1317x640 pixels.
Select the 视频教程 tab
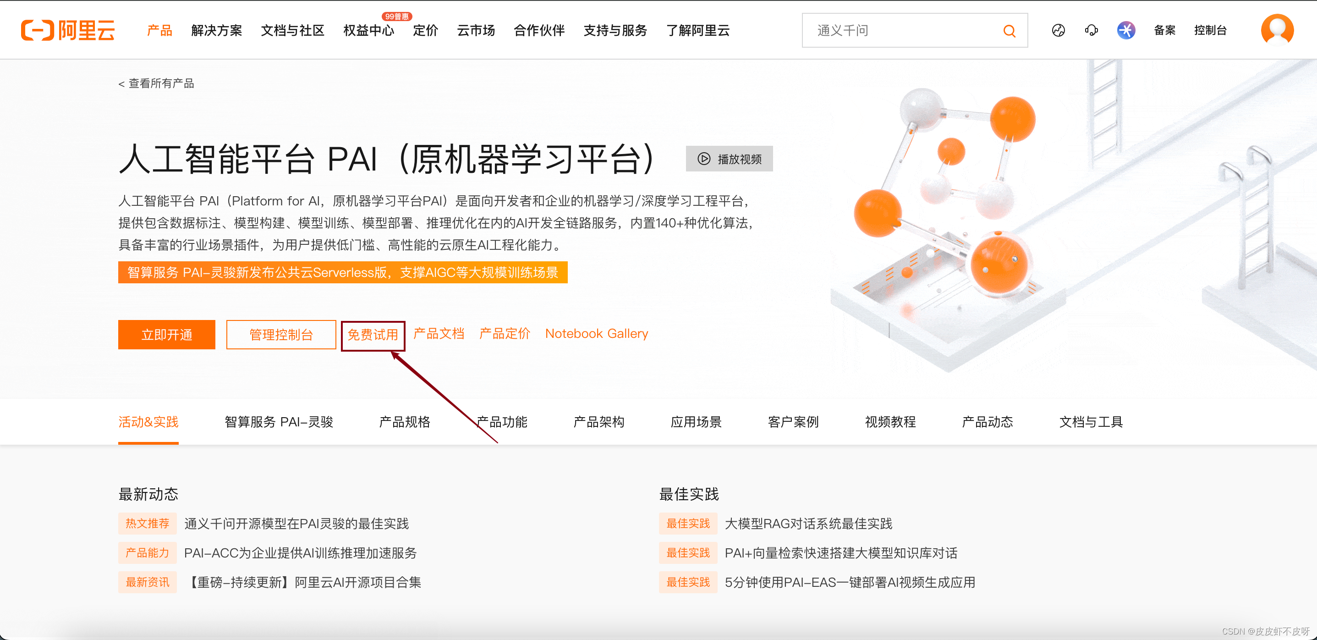coord(891,422)
